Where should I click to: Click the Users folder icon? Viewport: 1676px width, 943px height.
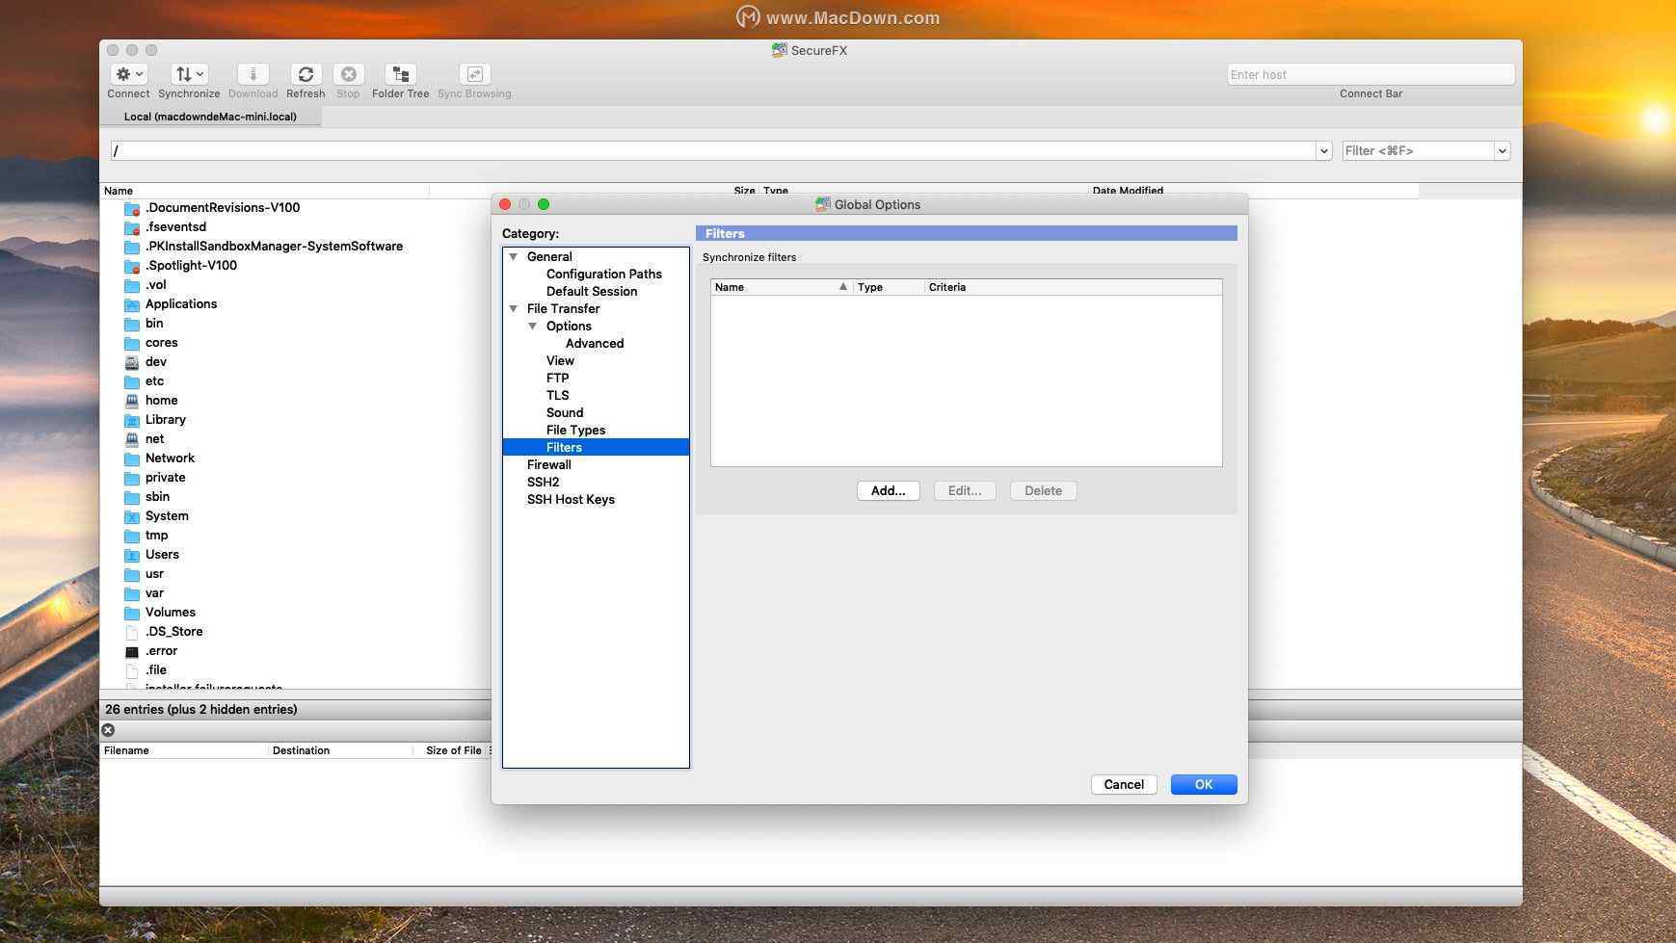[132, 555]
